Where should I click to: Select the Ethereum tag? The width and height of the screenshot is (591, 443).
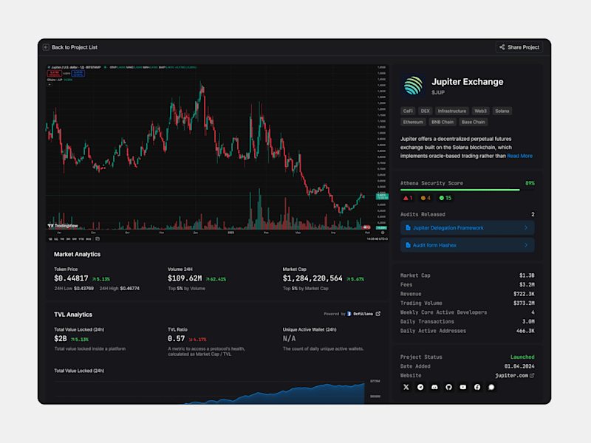pos(413,122)
